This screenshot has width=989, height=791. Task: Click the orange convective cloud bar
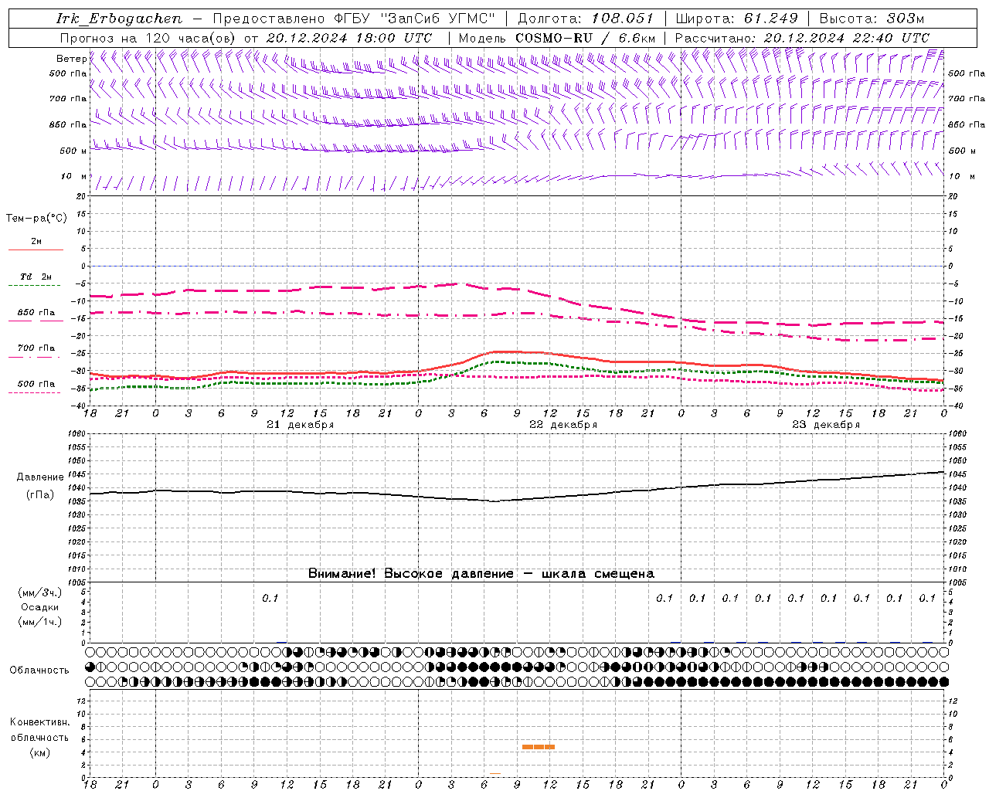(x=539, y=747)
